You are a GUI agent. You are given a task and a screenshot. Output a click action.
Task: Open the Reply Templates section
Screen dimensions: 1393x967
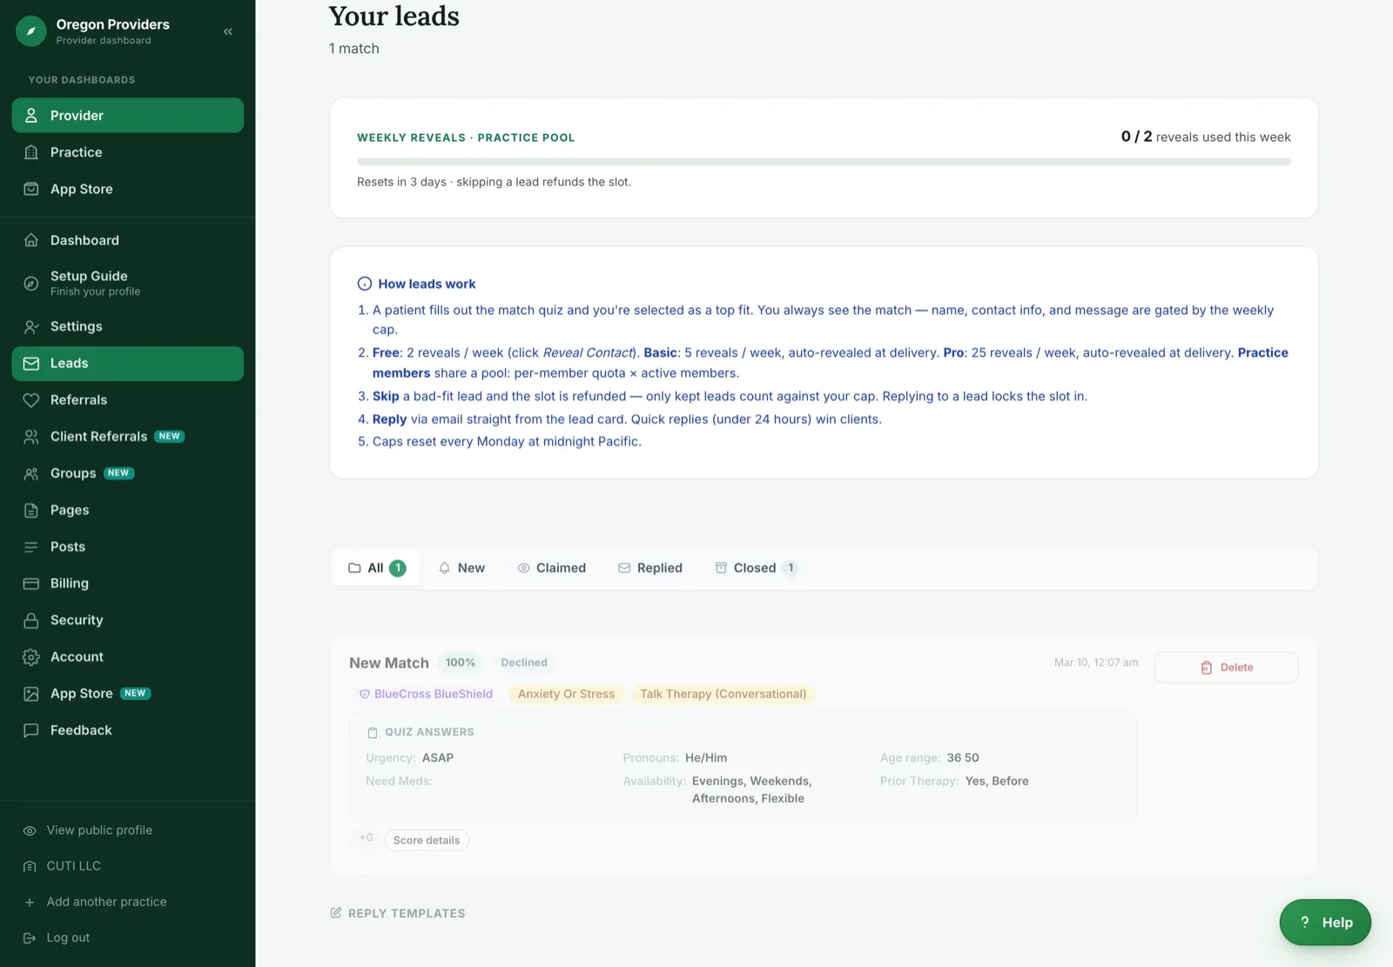tap(398, 913)
